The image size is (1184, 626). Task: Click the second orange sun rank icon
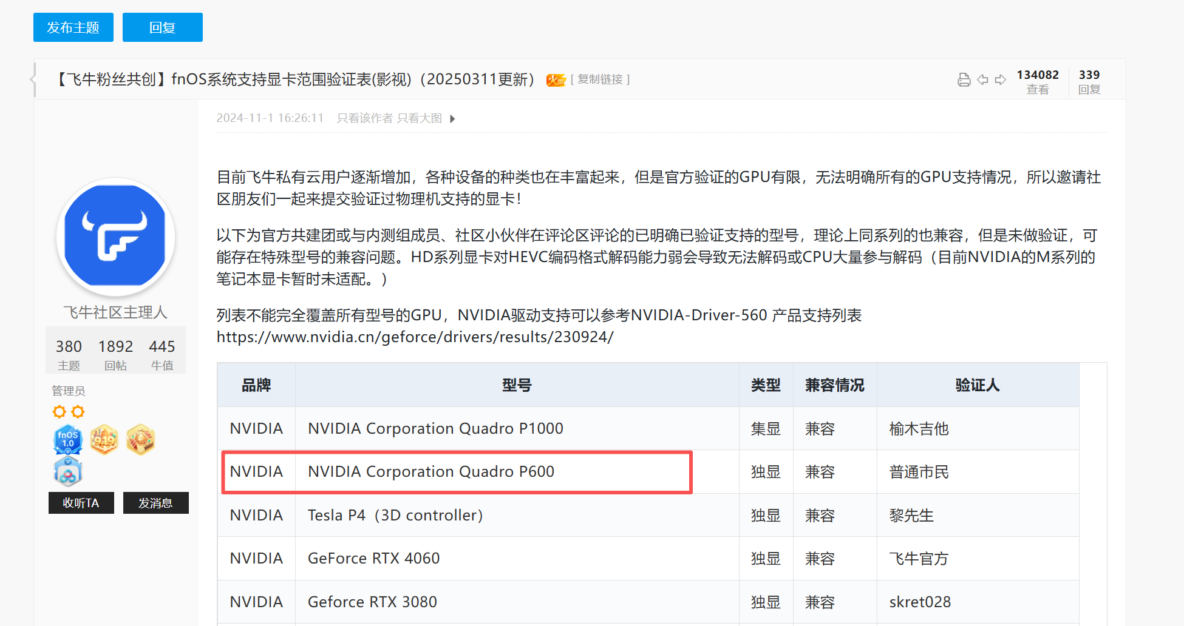coord(78,412)
